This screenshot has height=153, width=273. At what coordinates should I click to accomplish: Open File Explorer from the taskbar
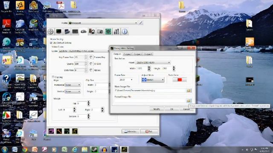click(x=84, y=149)
